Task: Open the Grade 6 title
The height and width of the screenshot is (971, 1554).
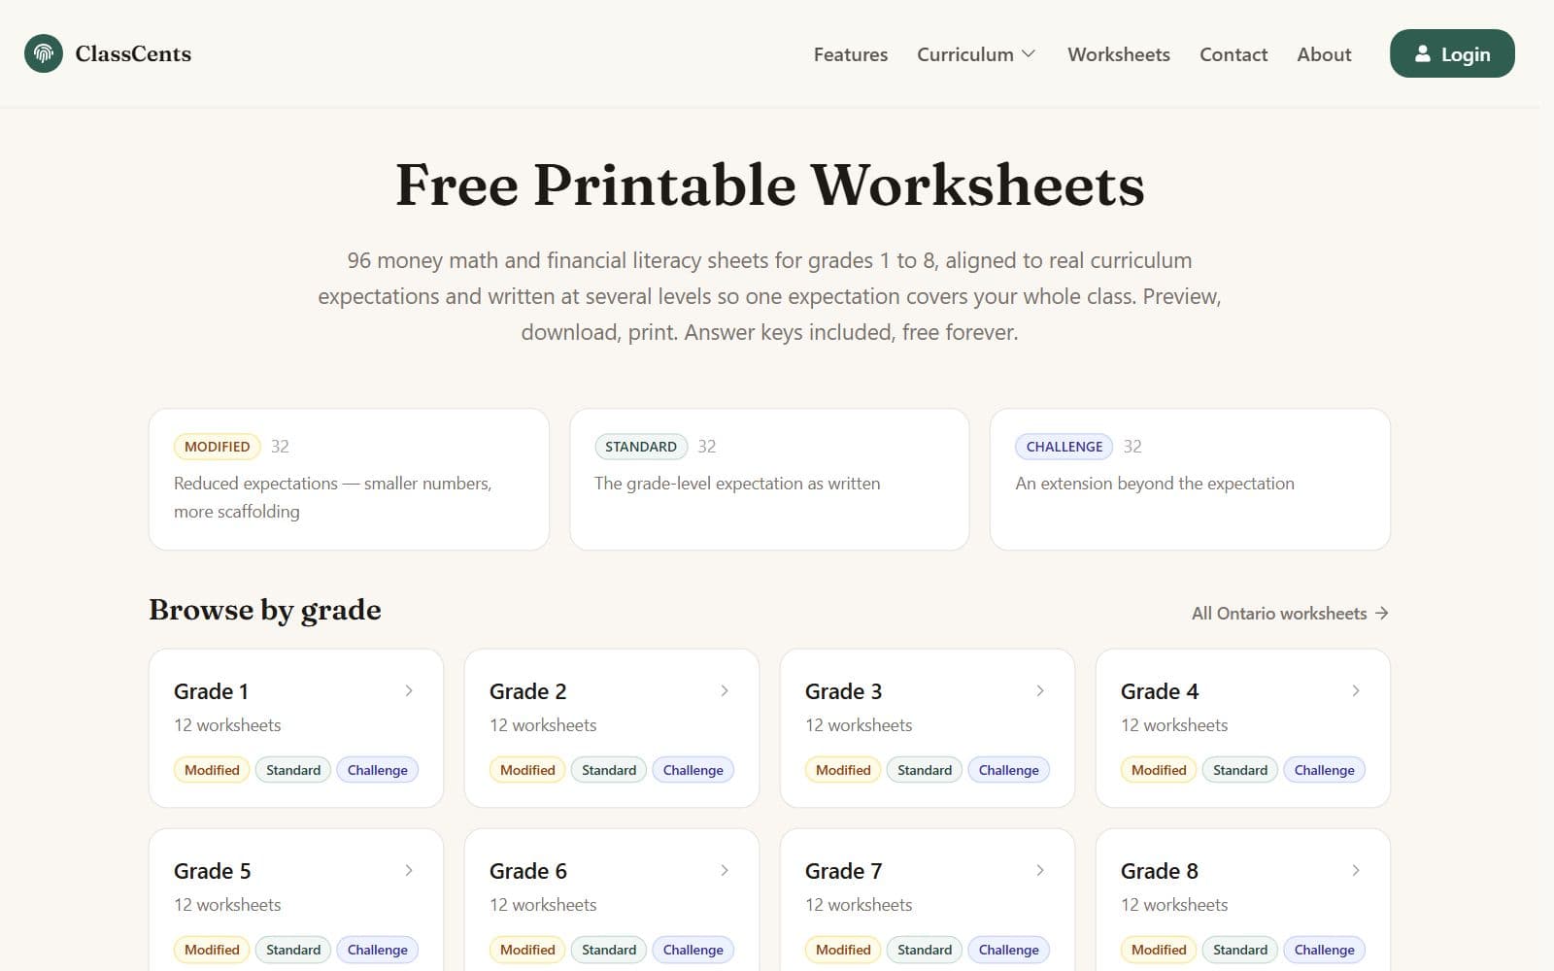Action: [x=528, y=871]
